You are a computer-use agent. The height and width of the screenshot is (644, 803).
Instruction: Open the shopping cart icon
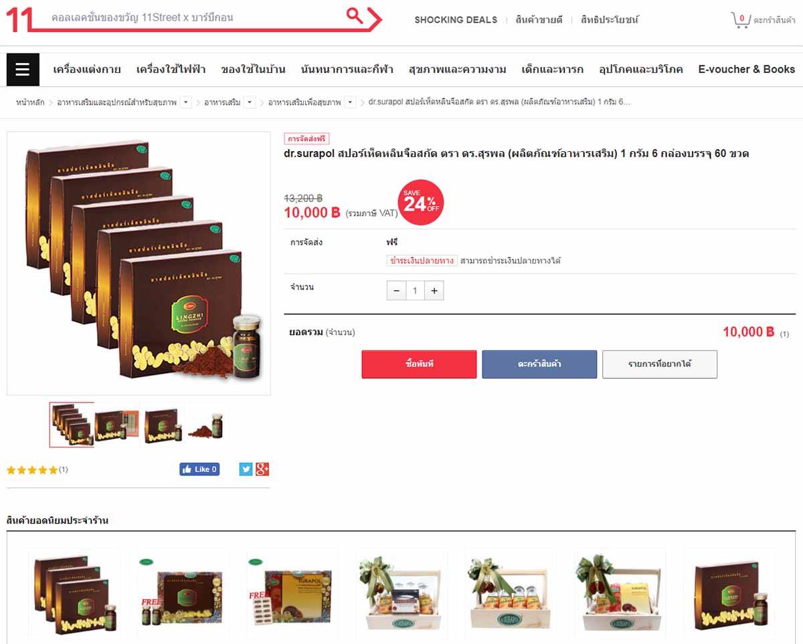(x=741, y=19)
